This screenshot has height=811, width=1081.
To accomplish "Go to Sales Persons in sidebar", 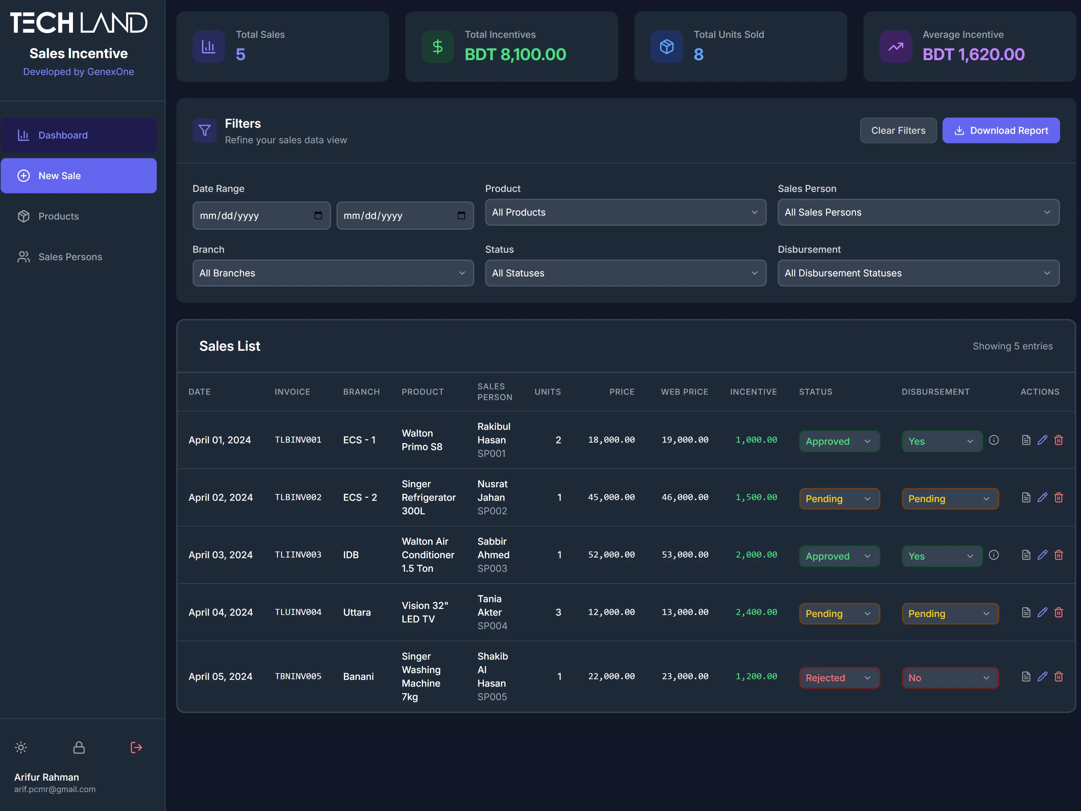I will click(70, 256).
